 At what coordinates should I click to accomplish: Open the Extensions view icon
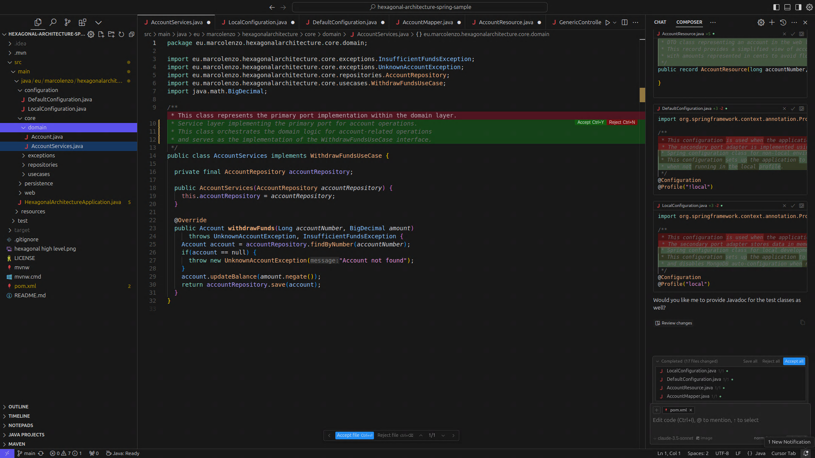(x=82, y=22)
